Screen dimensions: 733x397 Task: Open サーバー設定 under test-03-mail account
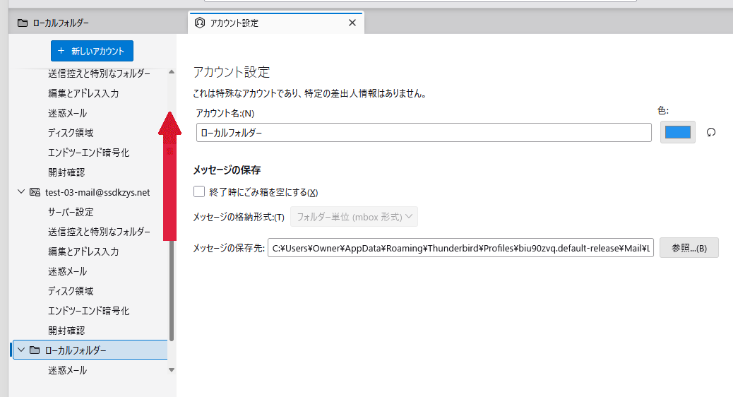(x=71, y=212)
